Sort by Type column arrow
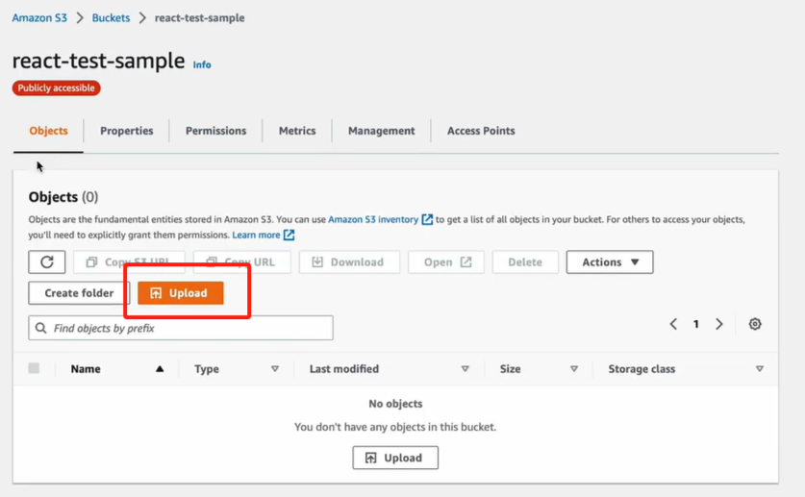This screenshot has width=805, height=497. coord(275,369)
